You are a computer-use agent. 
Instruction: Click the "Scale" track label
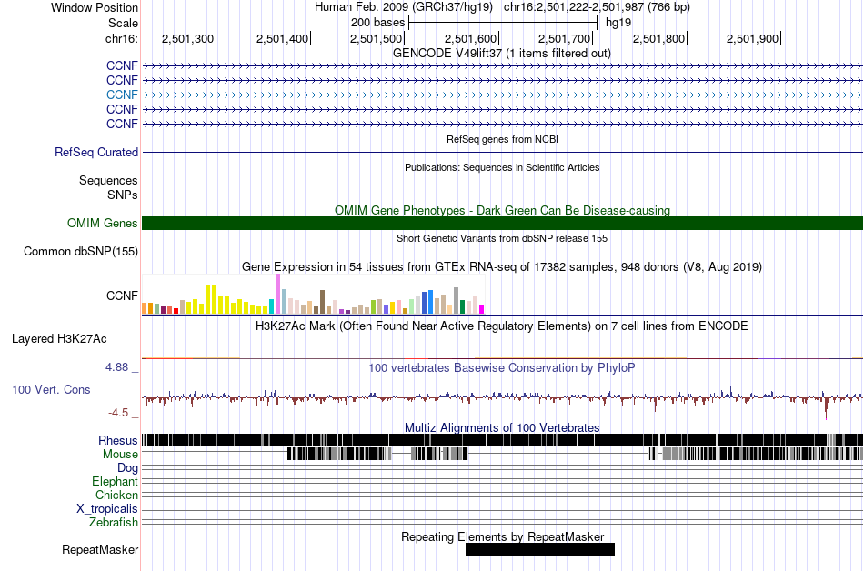tap(123, 23)
